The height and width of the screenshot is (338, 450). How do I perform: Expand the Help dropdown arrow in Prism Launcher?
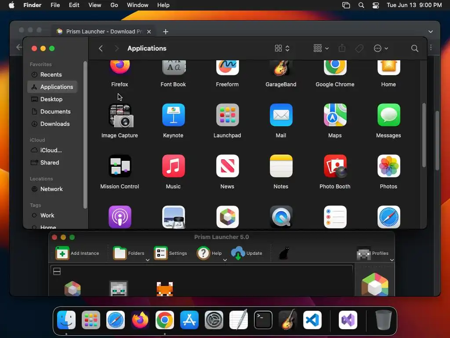point(225,260)
